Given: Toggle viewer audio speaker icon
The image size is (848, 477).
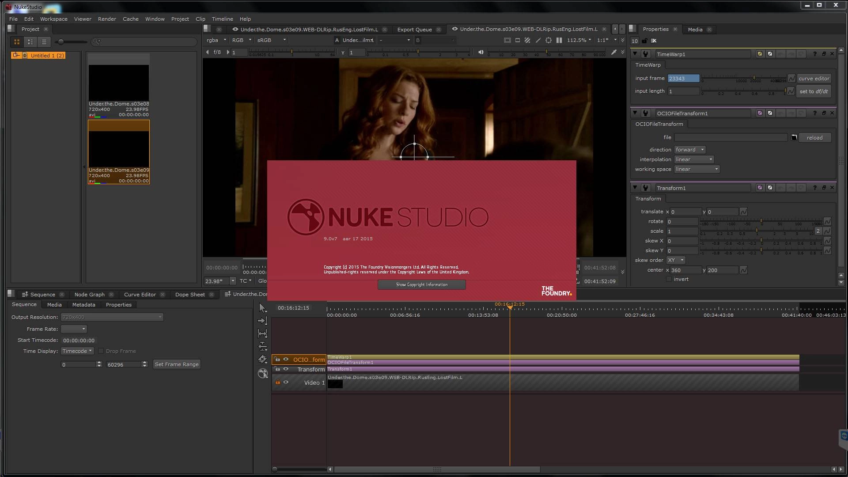Looking at the screenshot, I should point(481,52).
